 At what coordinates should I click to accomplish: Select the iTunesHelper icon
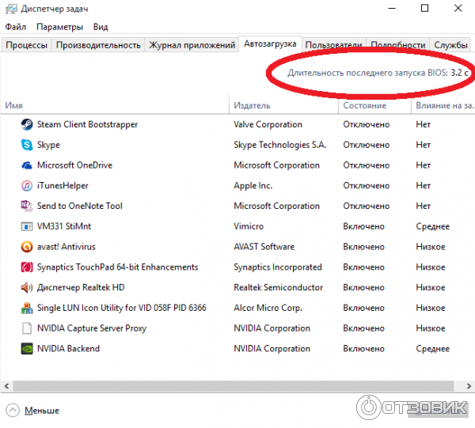[x=26, y=186]
